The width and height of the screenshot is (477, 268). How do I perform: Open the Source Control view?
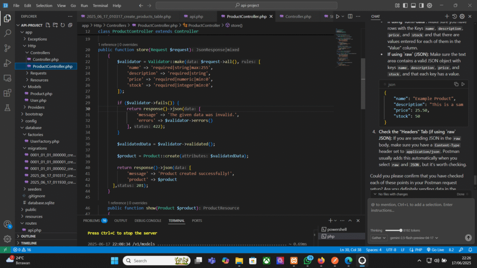point(7,48)
